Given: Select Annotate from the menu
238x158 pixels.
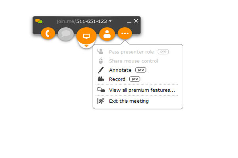Looking at the screenshot, I should pos(120,70).
